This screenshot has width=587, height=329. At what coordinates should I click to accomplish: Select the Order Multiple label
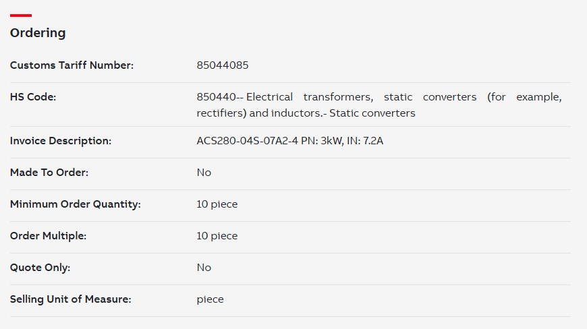49,236
